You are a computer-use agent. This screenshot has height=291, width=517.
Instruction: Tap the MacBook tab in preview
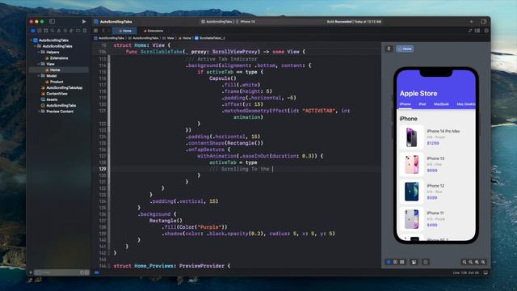(x=441, y=104)
